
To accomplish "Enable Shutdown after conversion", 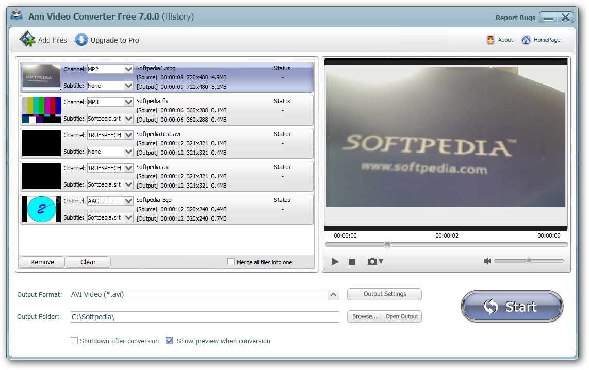I will [x=74, y=341].
